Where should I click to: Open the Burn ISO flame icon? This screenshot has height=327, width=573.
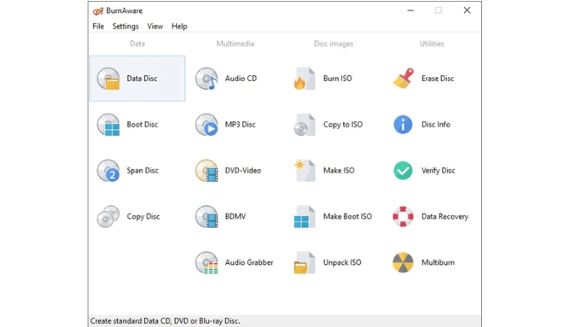[304, 79]
